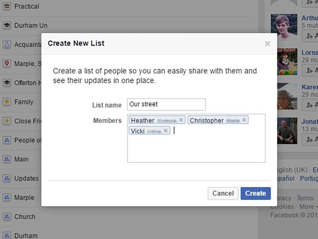Viewport: 318px width, 239px height.
Task: Click the List name text field
Action: (x=166, y=105)
